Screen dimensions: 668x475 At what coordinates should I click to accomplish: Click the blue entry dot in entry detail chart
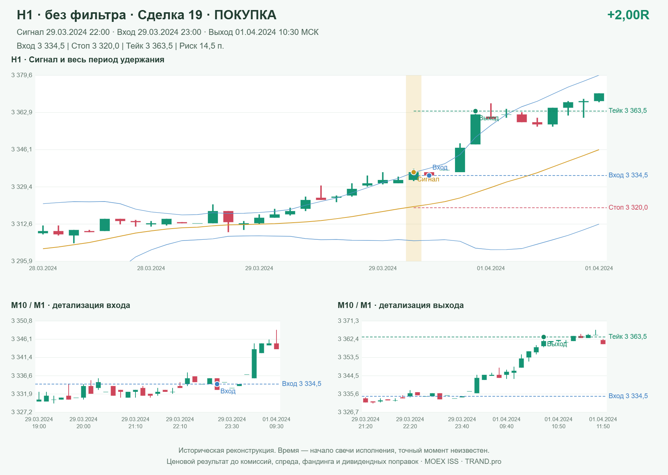217,384
